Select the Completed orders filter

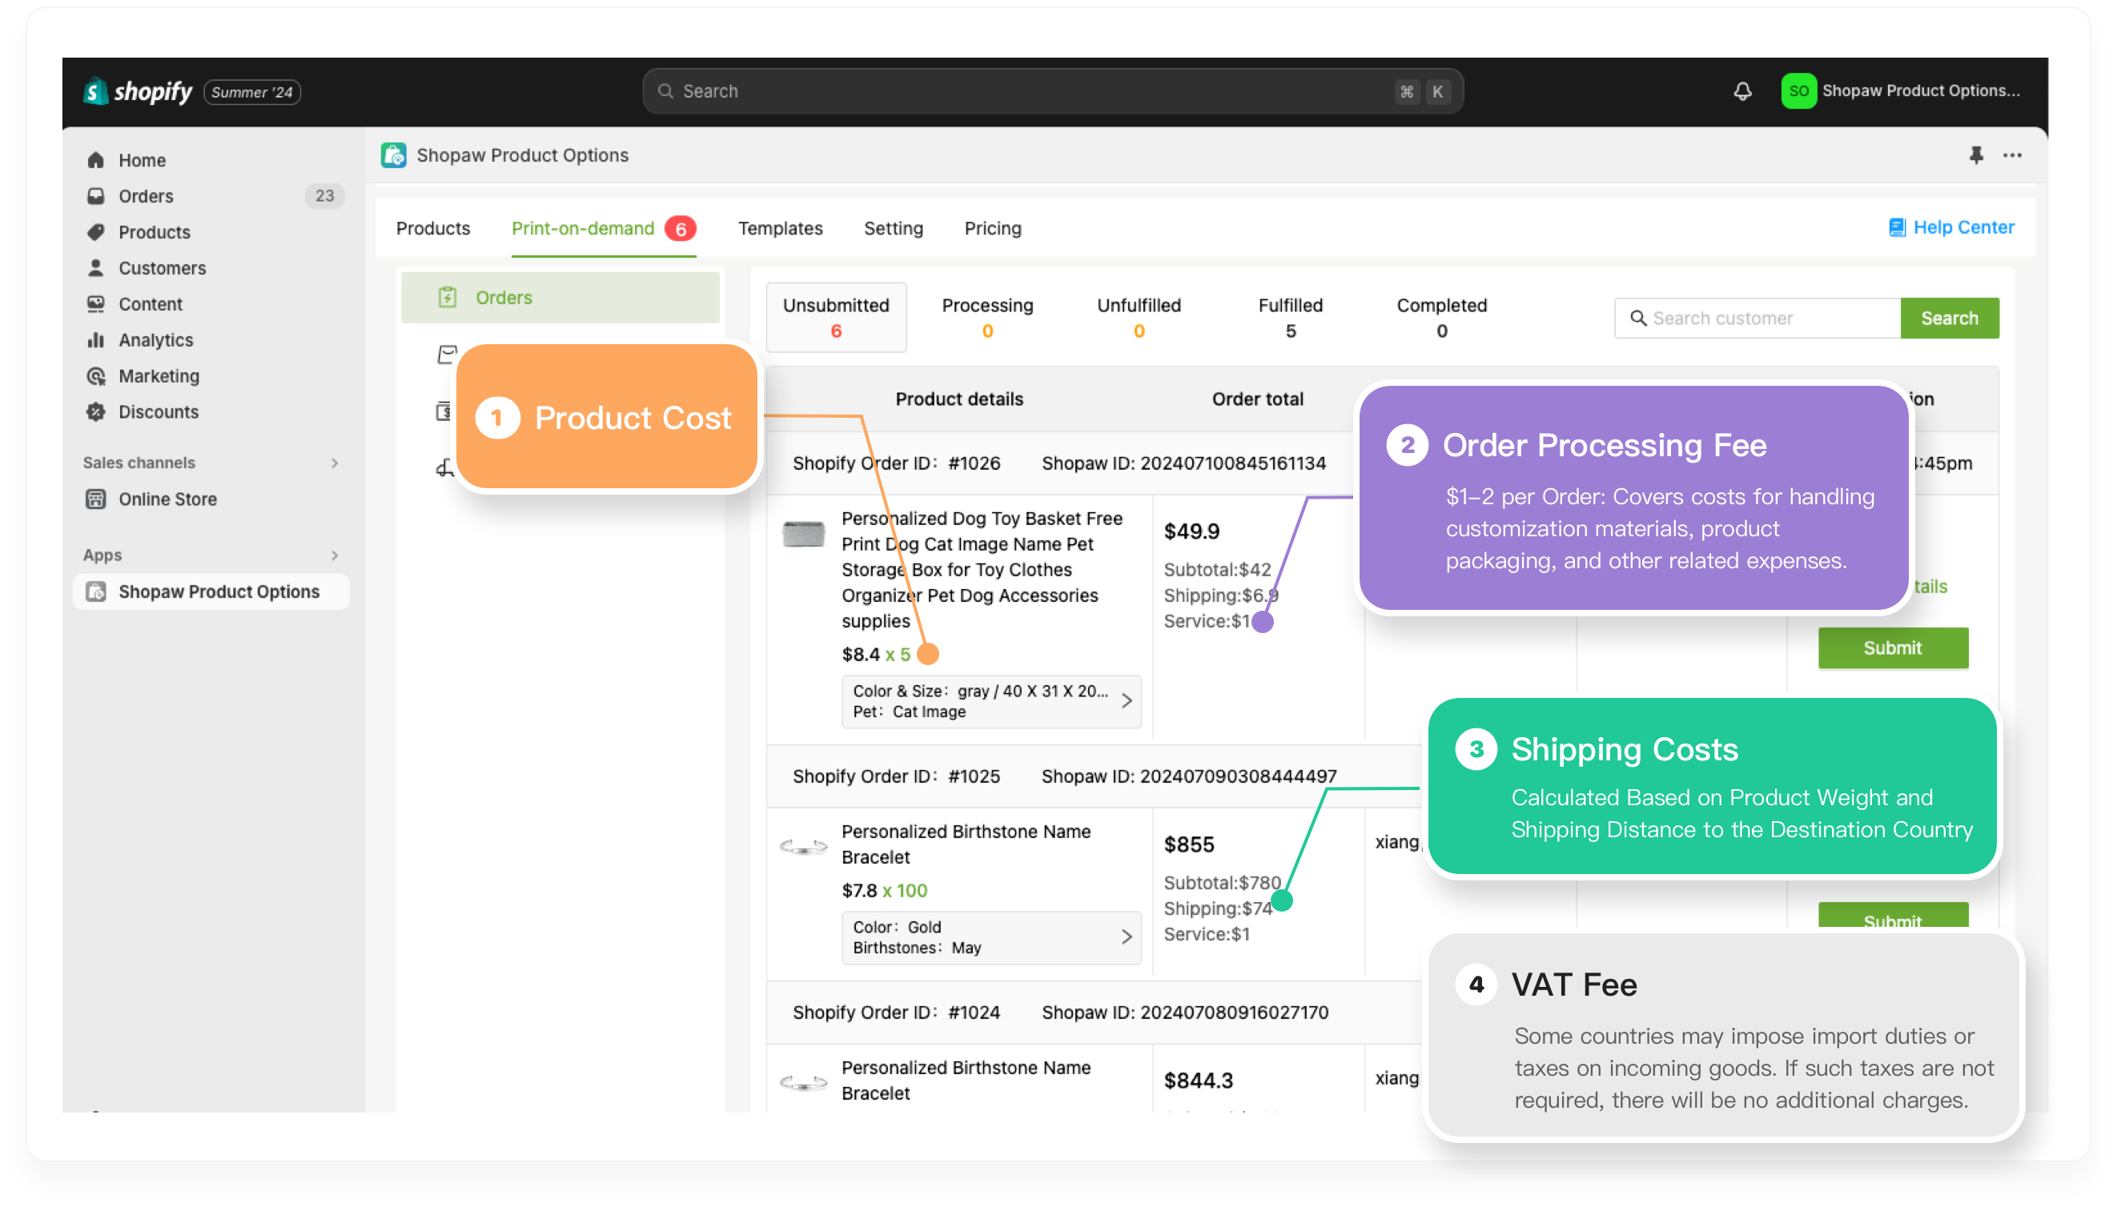click(1441, 318)
